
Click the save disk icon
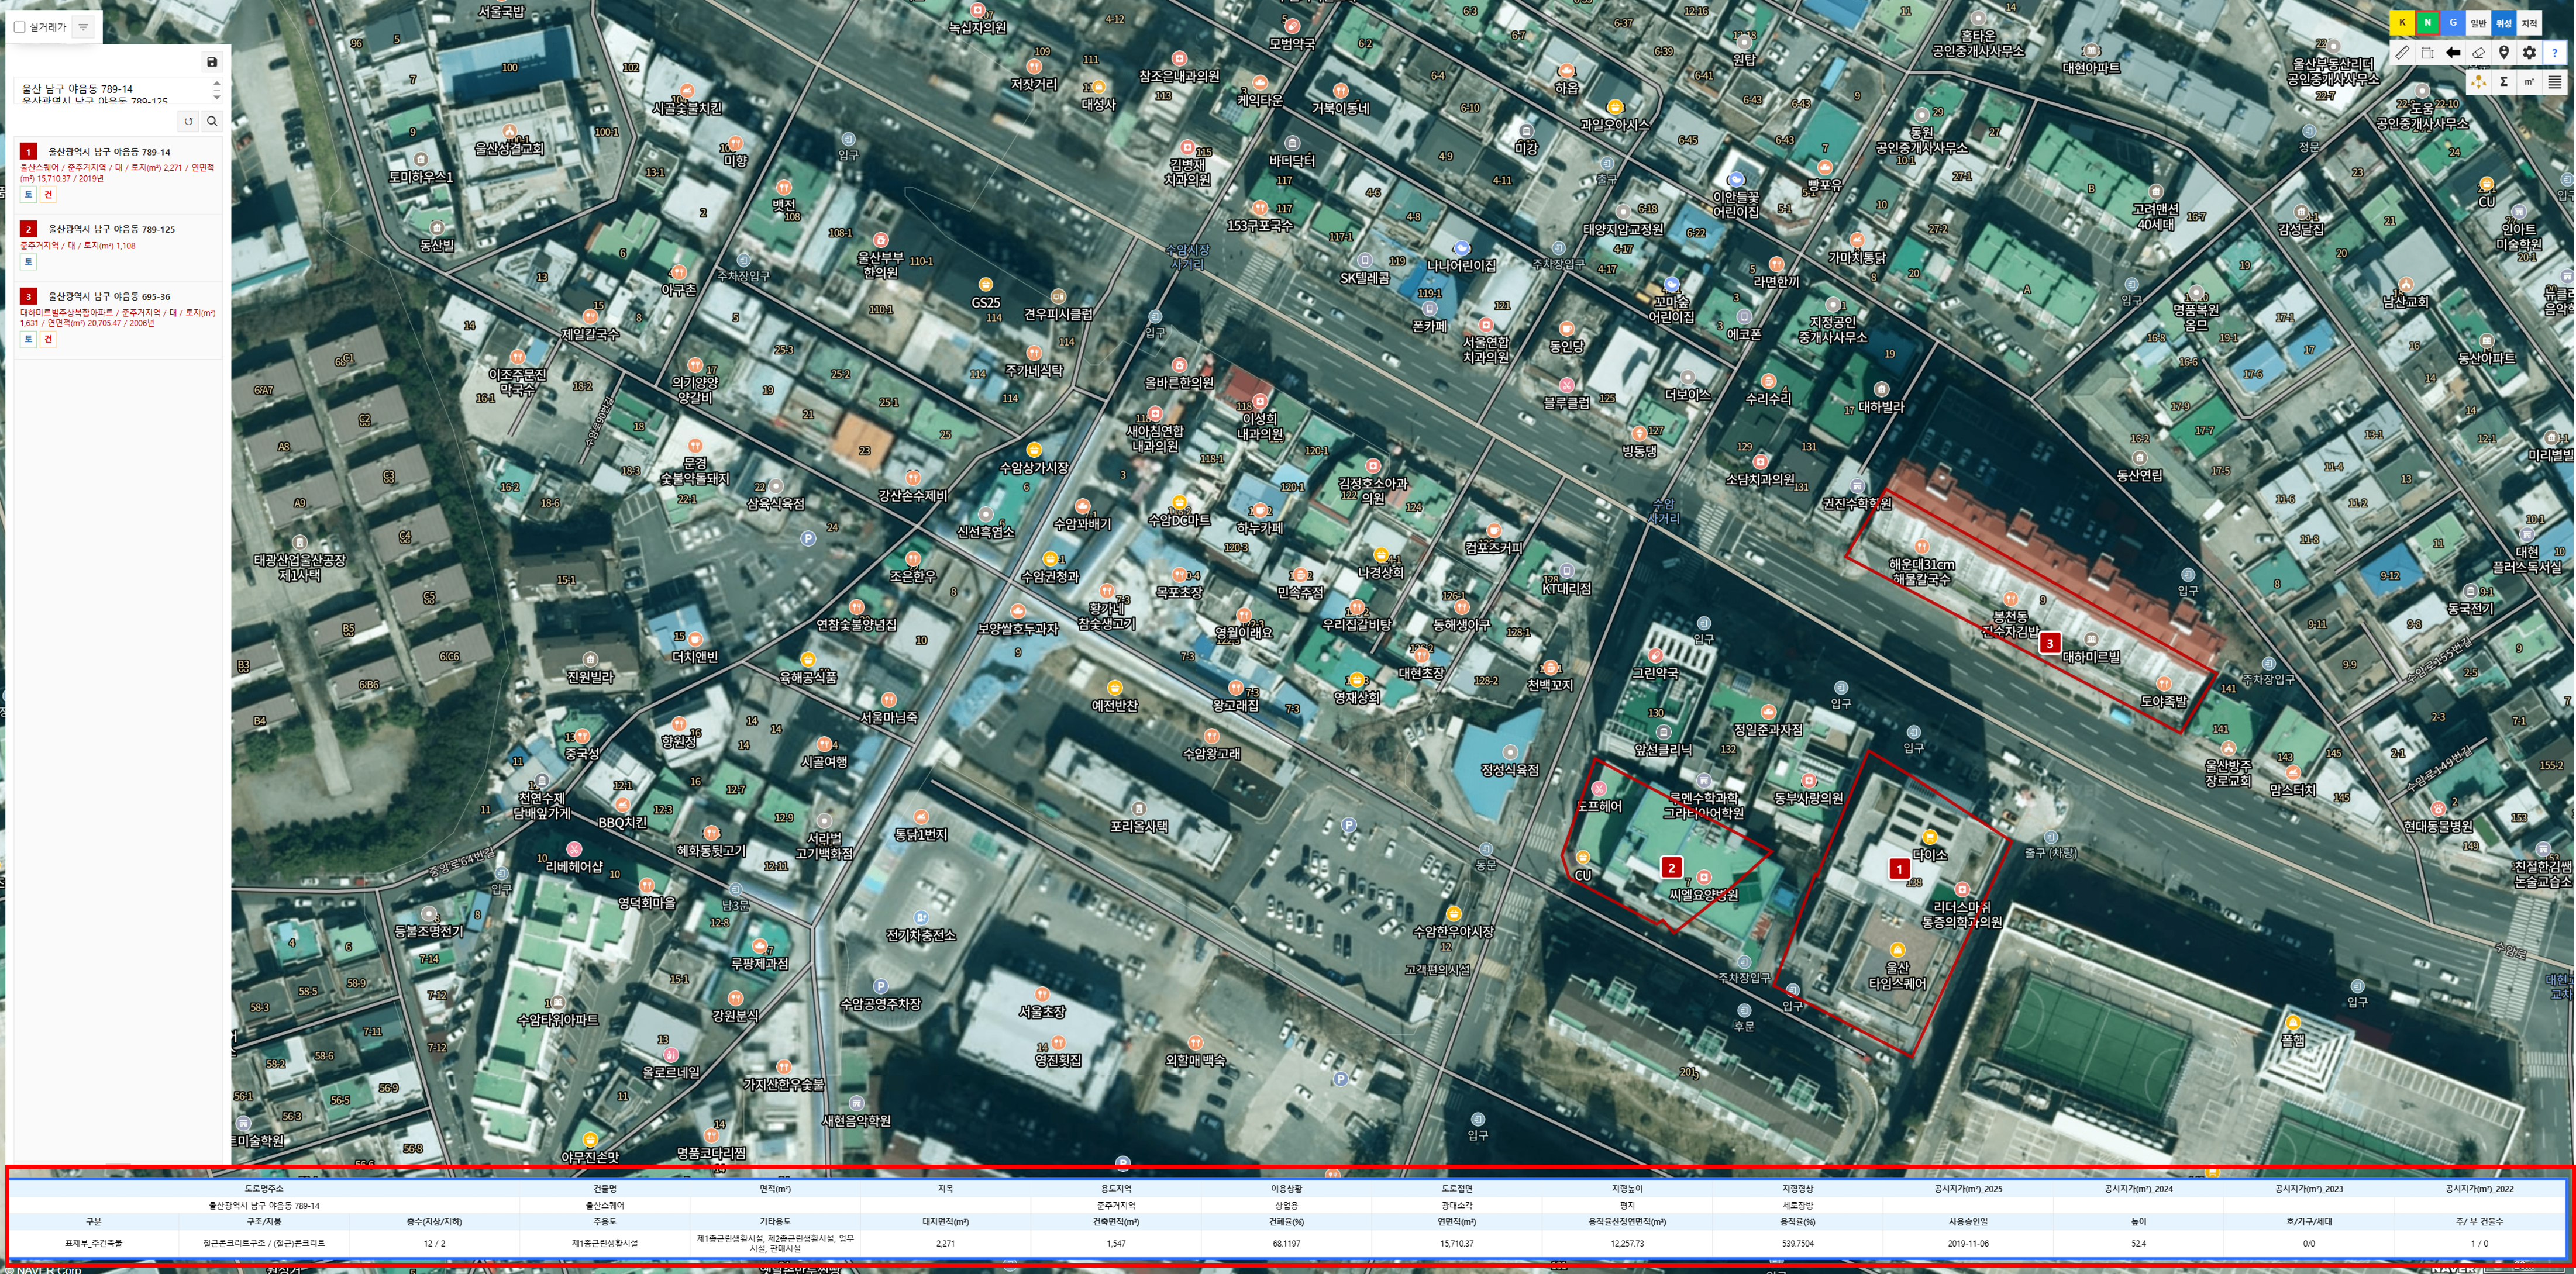pos(212,62)
